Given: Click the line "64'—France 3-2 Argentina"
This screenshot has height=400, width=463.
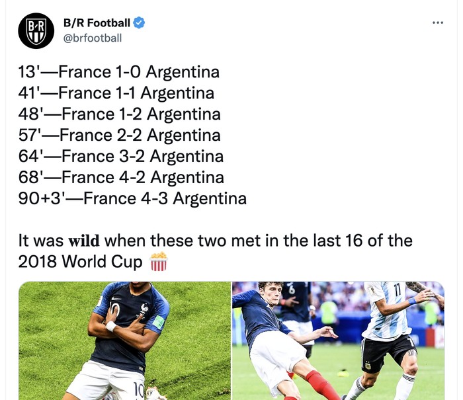Looking at the screenshot, I should point(121,156).
